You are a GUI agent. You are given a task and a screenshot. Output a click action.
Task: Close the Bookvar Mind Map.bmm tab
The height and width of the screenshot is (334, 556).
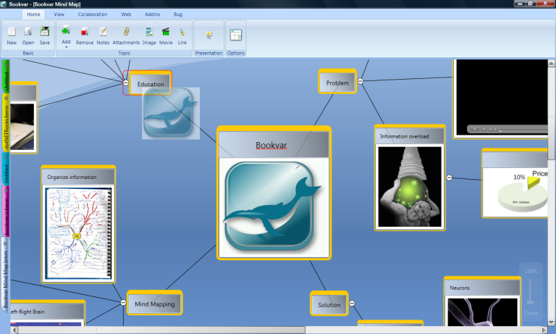[x=5, y=244]
